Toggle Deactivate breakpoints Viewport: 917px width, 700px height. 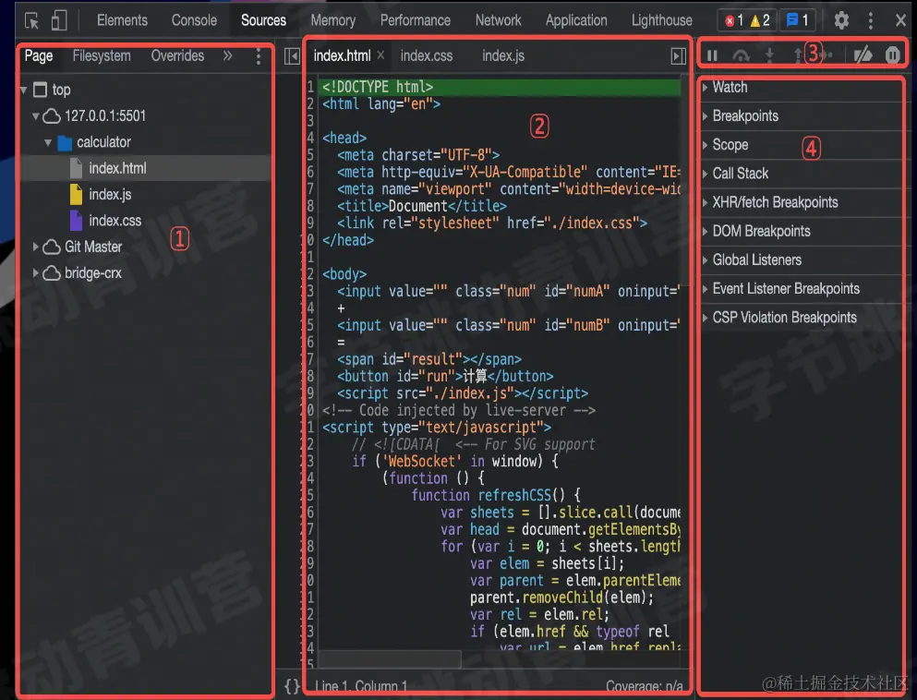coord(863,55)
